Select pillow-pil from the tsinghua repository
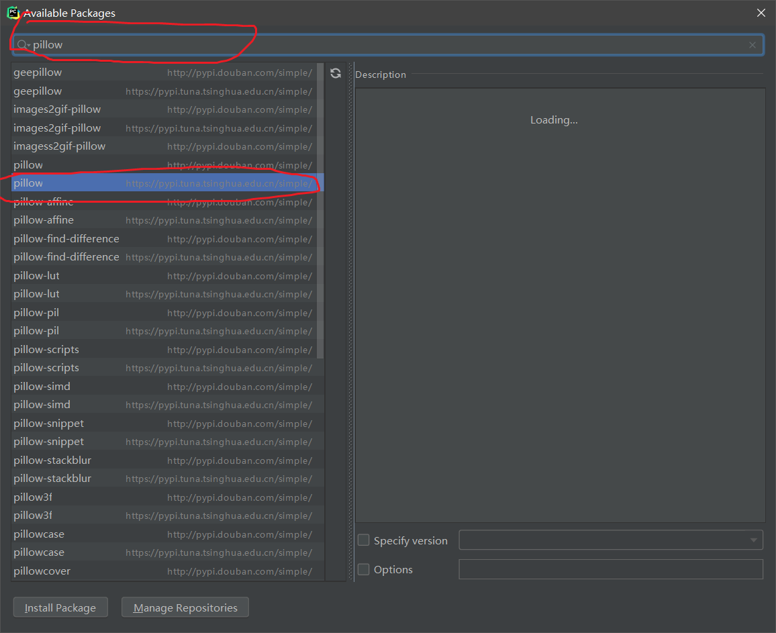Image resolution: width=776 pixels, height=633 pixels. [x=164, y=331]
